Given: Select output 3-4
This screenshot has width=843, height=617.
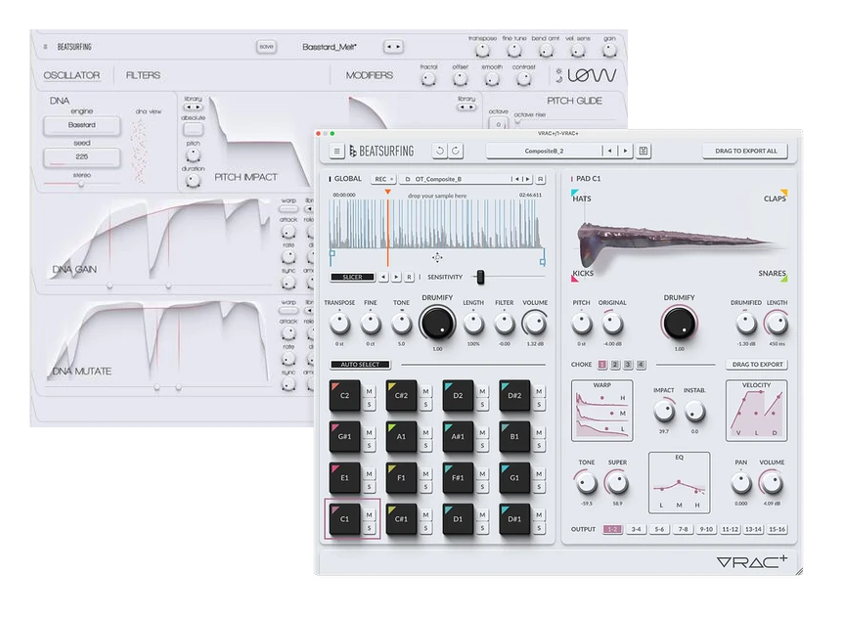Looking at the screenshot, I should [x=636, y=529].
